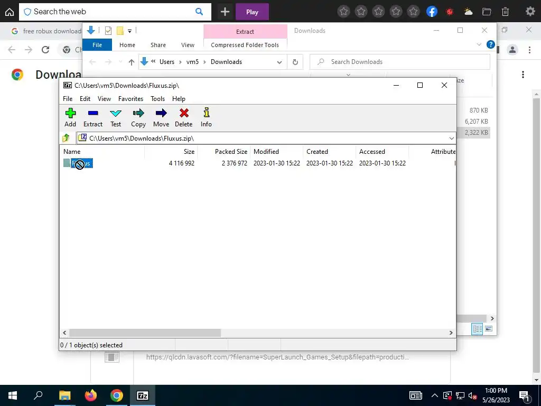The height and width of the screenshot is (406, 541).
Task: Click the browser Home icon
Action: (x=10, y=12)
